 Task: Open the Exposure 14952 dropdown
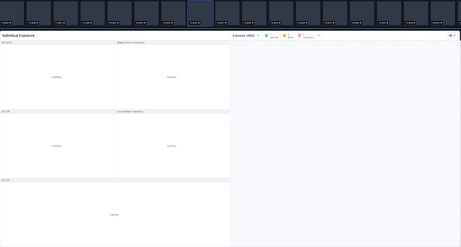pyautogui.click(x=246, y=35)
